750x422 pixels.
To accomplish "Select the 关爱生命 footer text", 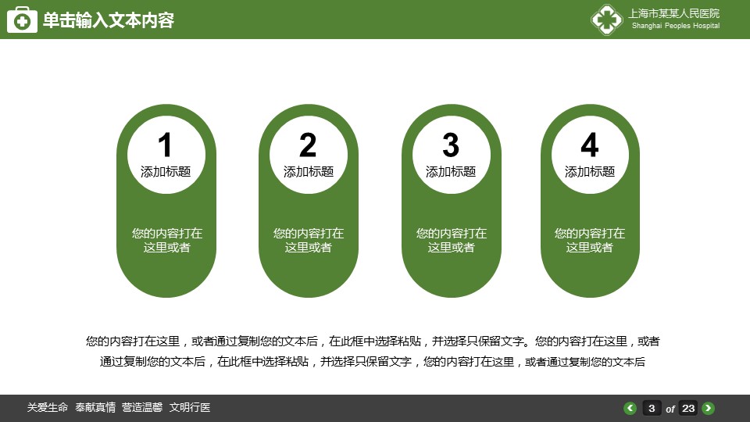I will click(x=48, y=408).
